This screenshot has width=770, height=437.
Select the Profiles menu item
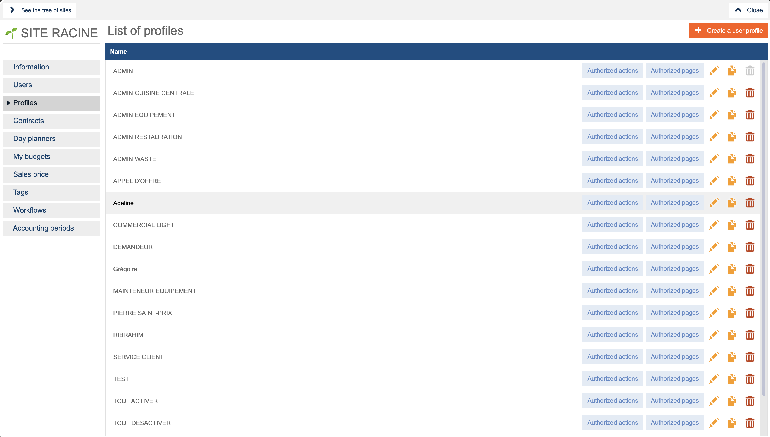point(51,103)
